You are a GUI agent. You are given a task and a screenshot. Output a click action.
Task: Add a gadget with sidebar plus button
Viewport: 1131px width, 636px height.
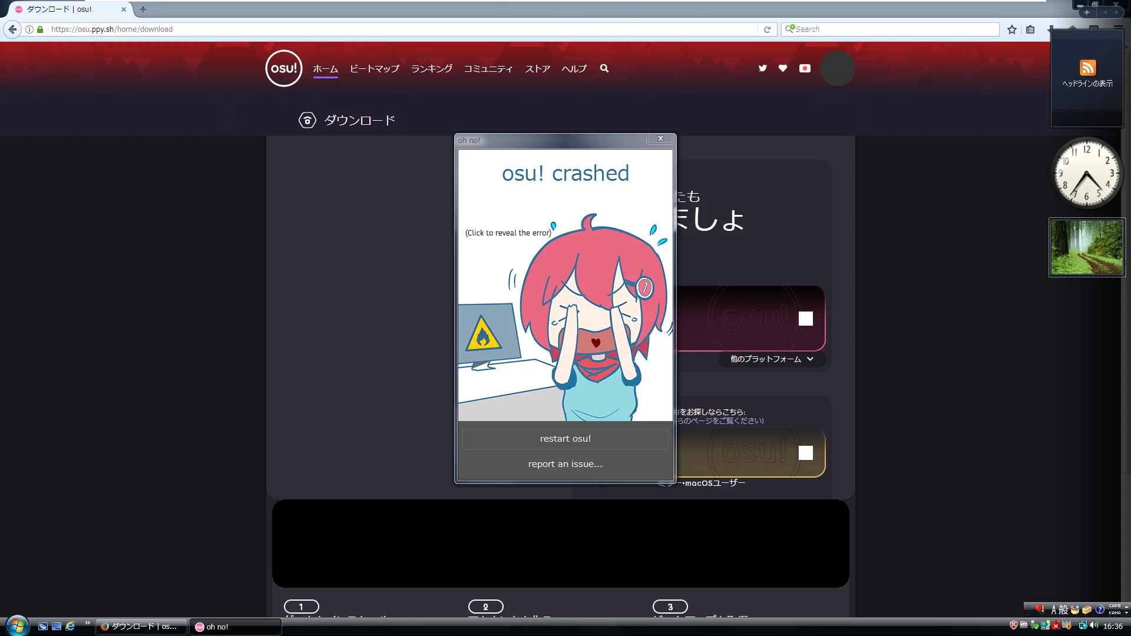(1087, 12)
